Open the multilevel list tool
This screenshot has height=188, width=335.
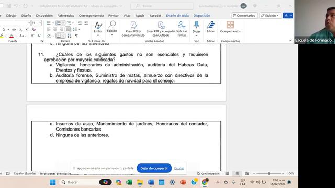(x=69, y=23)
